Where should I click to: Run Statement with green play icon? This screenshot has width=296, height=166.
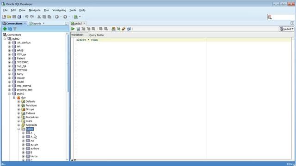(73, 29)
